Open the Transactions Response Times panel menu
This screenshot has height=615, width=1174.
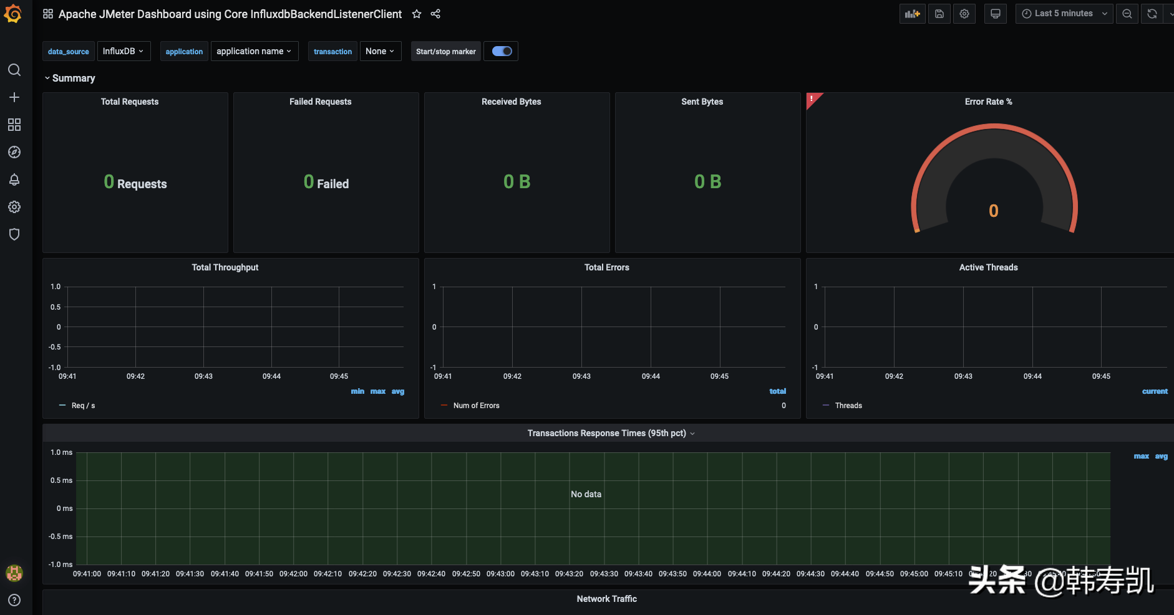click(x=692, y=433)
